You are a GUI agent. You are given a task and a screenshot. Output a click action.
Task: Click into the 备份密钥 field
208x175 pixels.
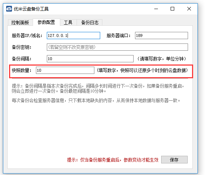(117, 47)
